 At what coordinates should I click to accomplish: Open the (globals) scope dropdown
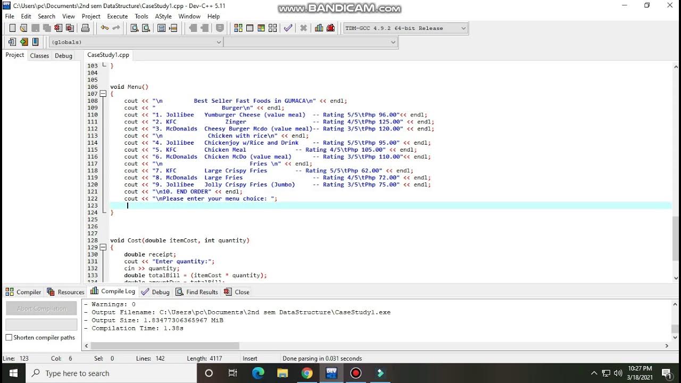pos(136,42)
